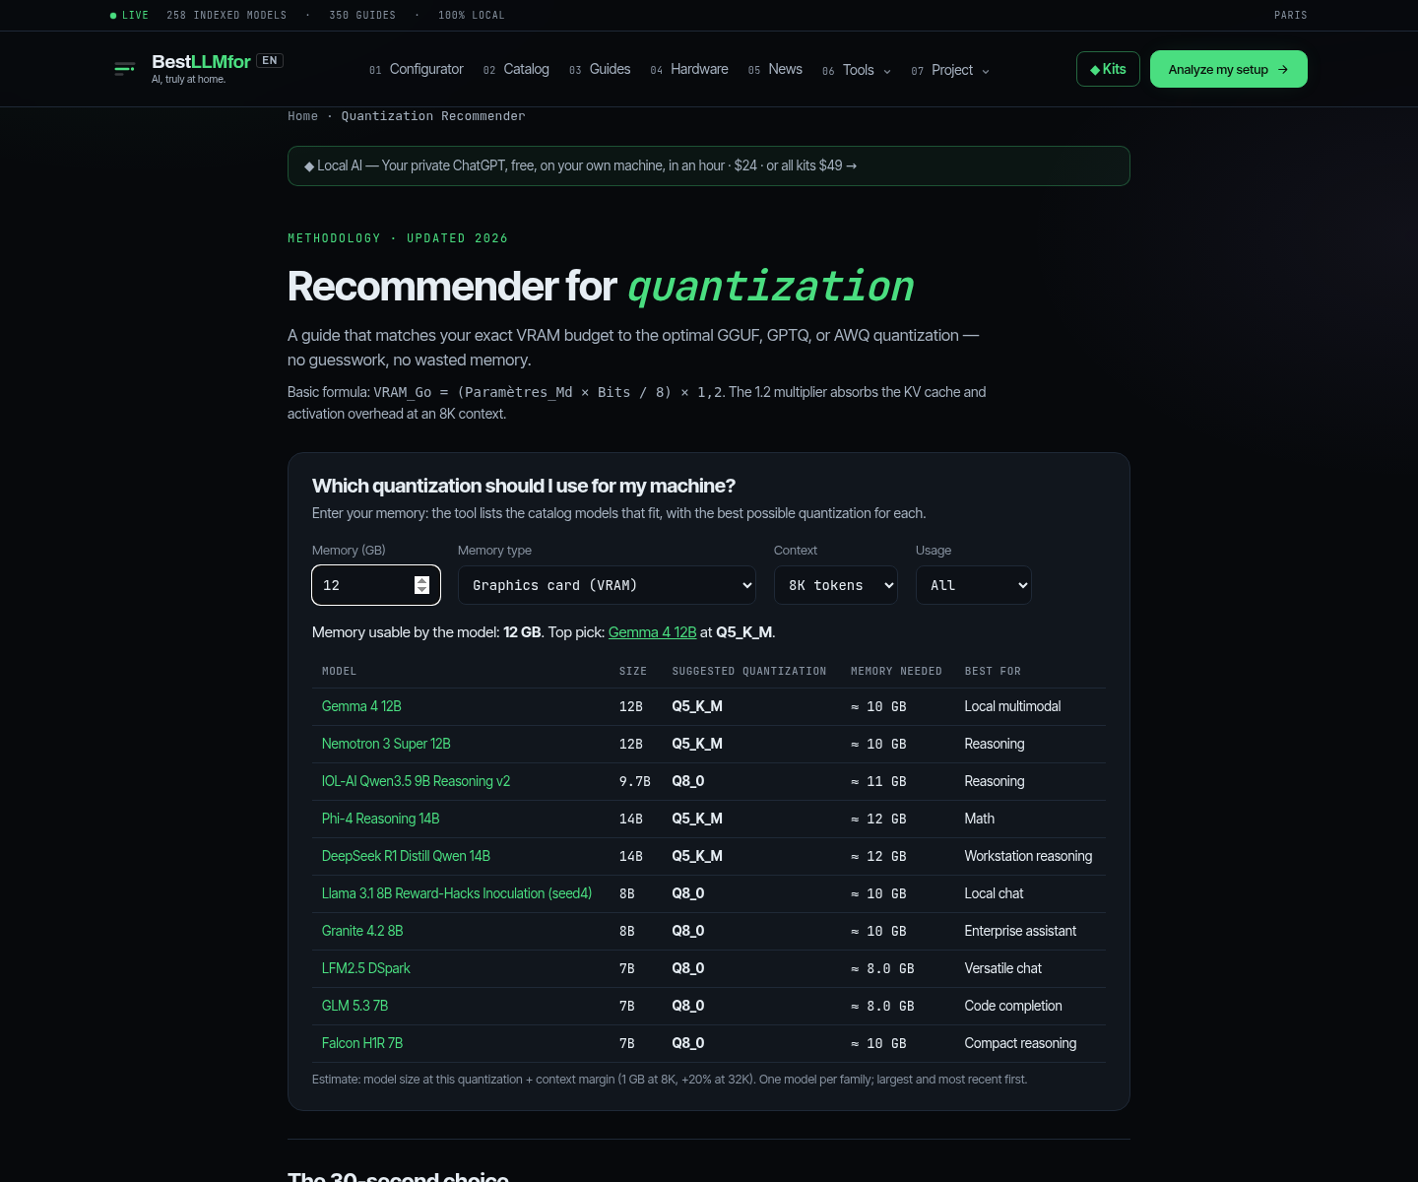Viewport: 1418px width, 1182px height.
Task: Open the Phi-4 Reasoning 14B model
Action: pos(380,819)
